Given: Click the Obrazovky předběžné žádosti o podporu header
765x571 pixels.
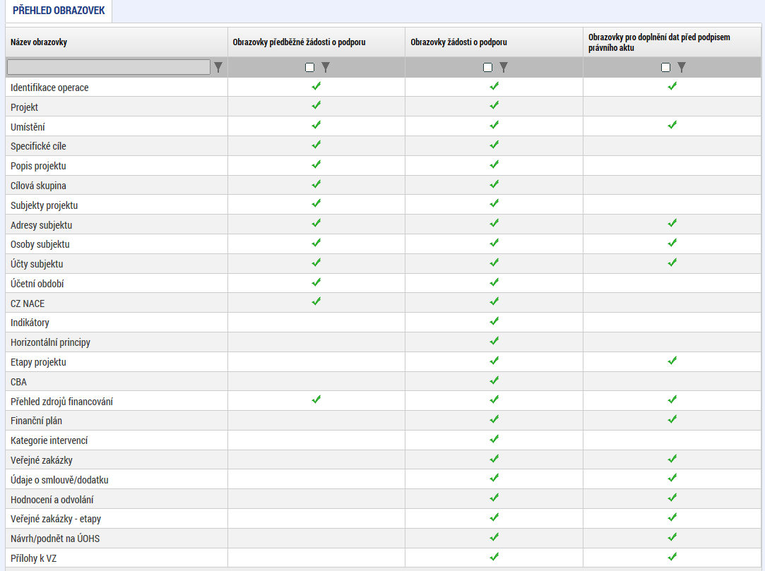Looking at the screenshot, I should (316, 42).
